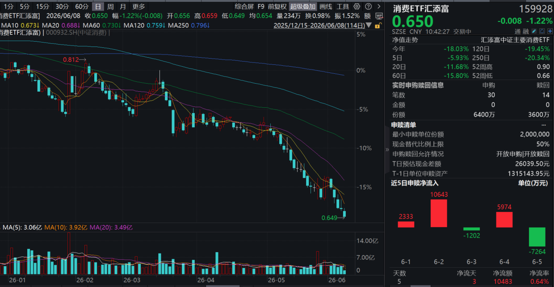This screenshot has width=554, height=287.
Task: Click the right arrow after help icon
Action: click(x=378, y=7)
